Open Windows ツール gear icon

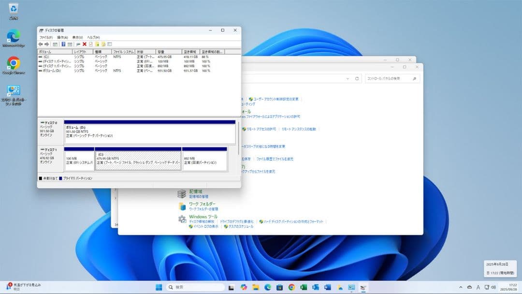pos(183,219)
